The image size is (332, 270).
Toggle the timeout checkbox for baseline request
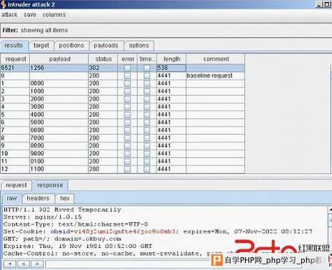coord(147,76)
